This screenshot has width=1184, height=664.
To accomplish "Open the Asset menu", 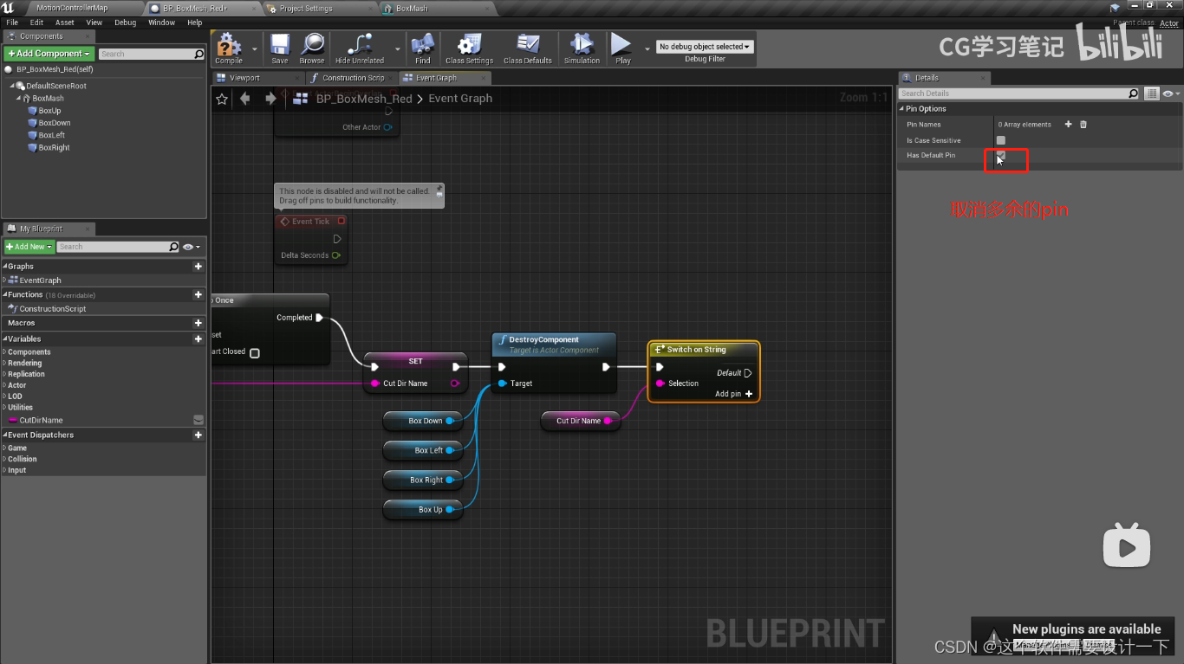I will 65,23.
